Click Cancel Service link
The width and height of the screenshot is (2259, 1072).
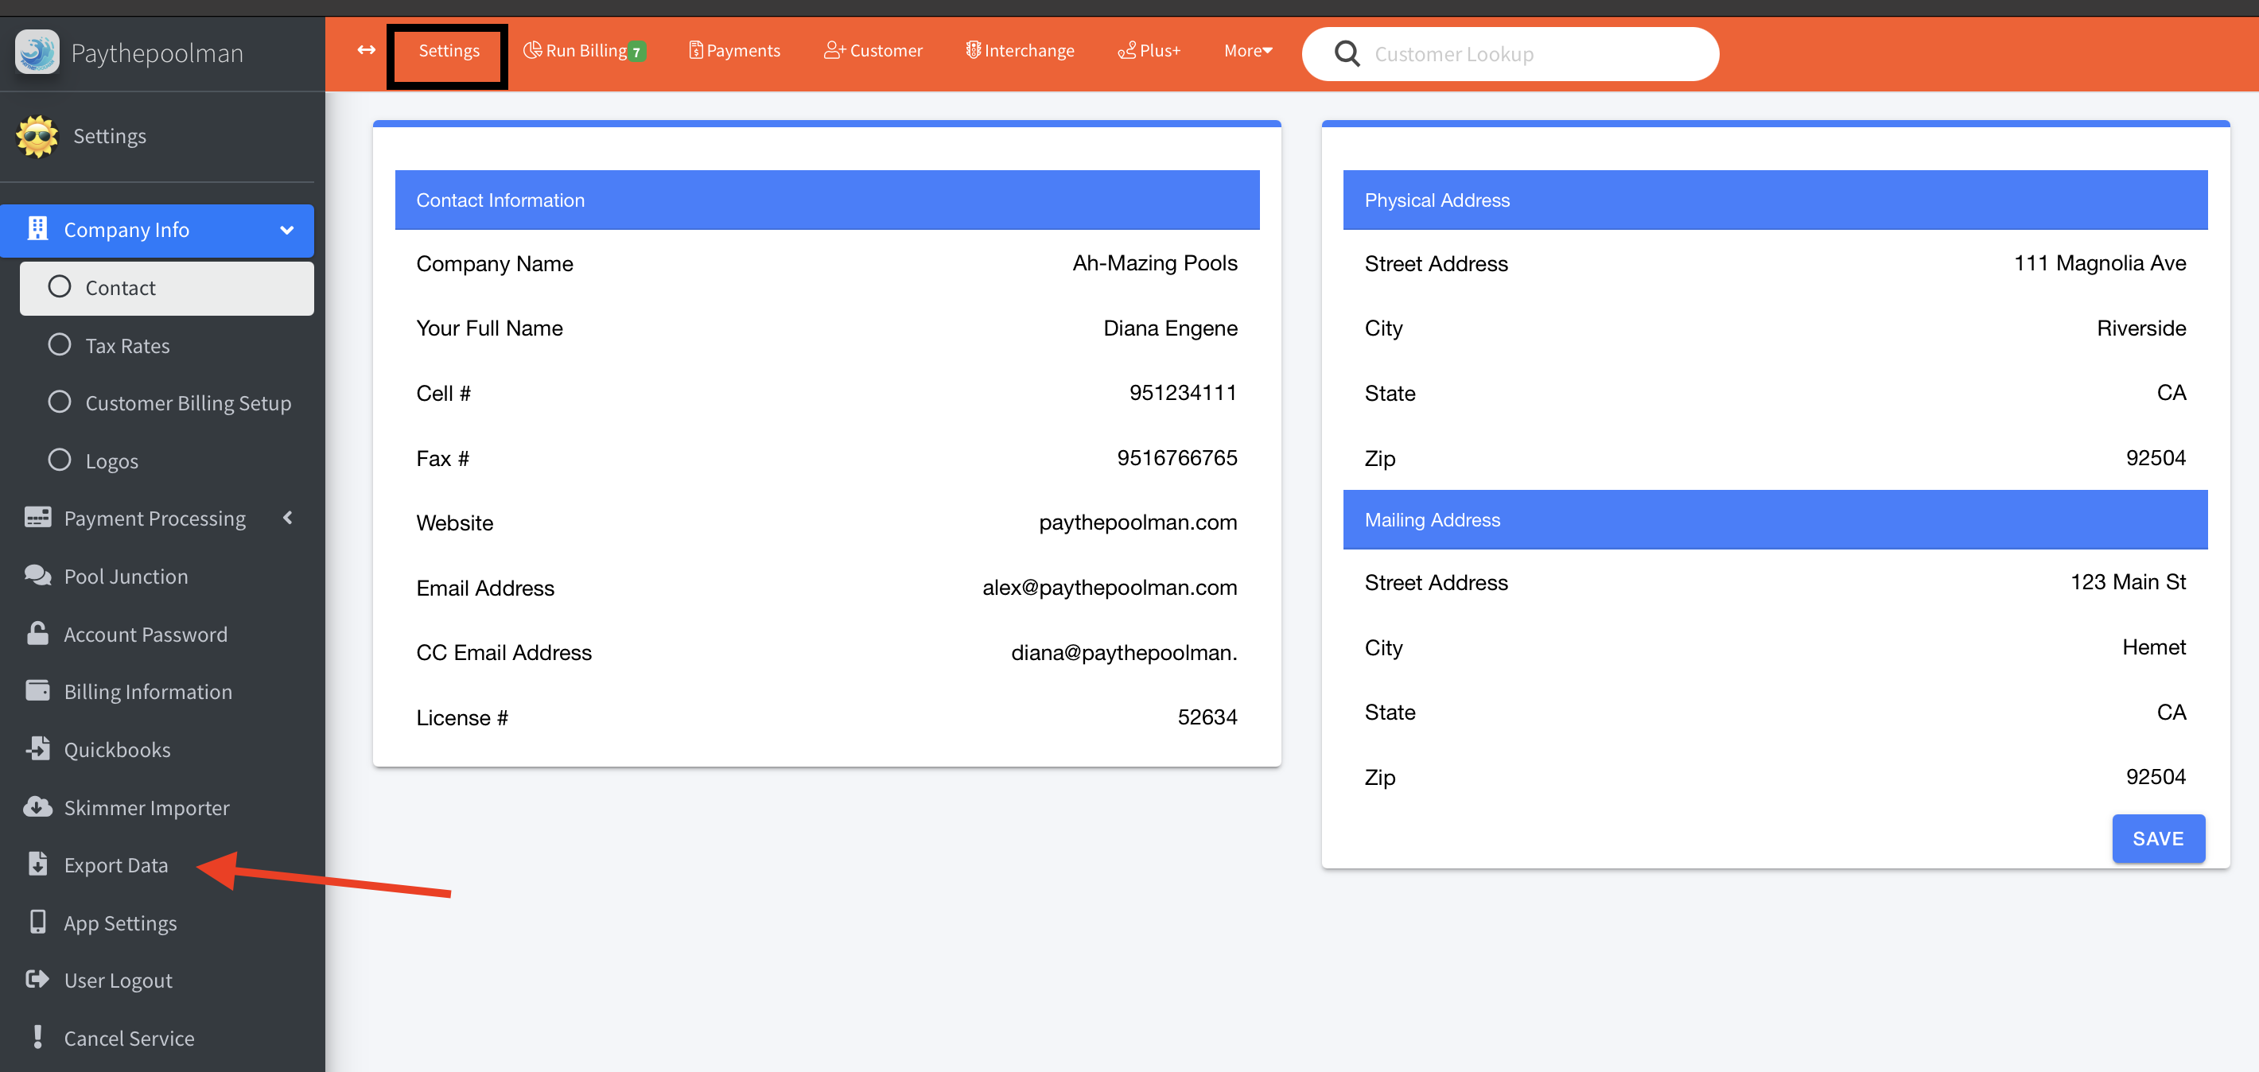point(129,1038)
